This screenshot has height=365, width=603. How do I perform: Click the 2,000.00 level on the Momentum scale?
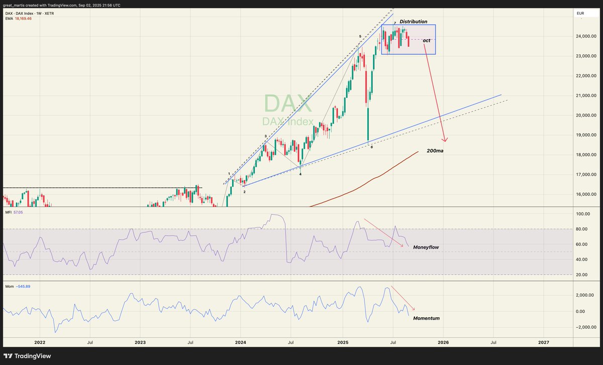pyautogui.click(x=586, y=296)
